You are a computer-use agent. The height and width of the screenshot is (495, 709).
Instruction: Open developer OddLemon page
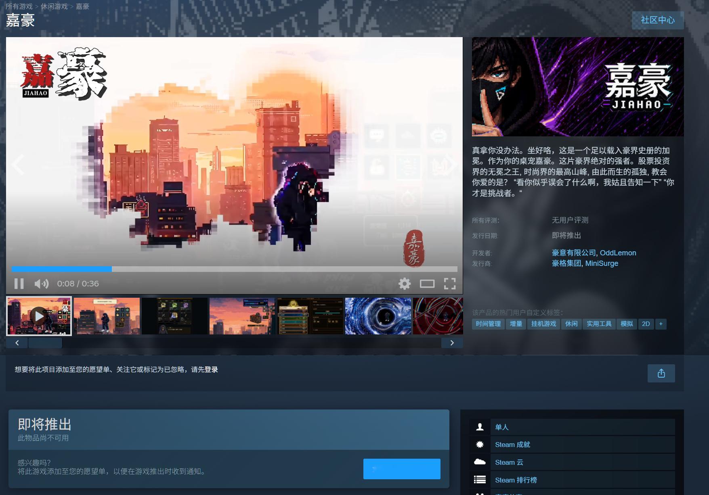618,253
